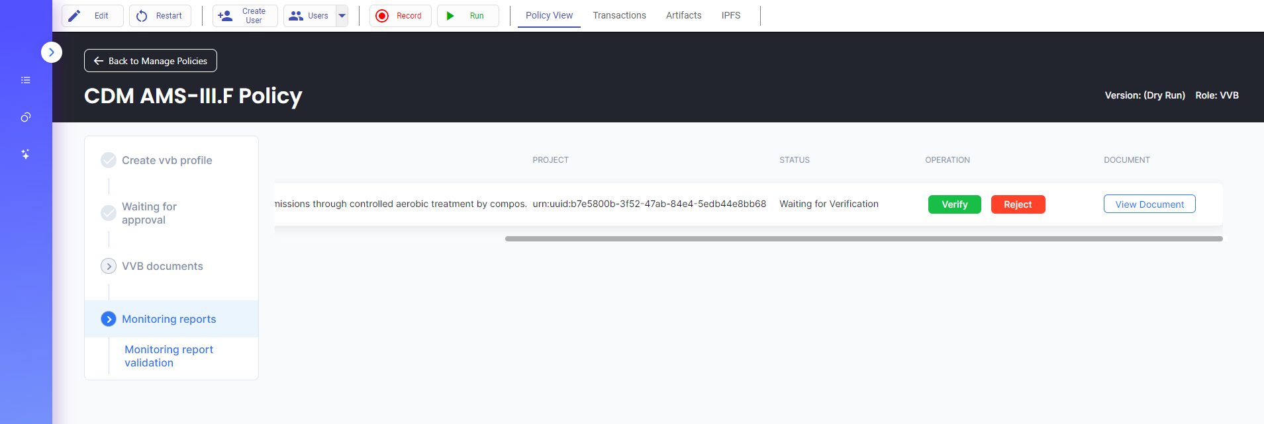1264x424 pixels.
Task: Click the tokens icon in left sidebar
Action: (26, 117)
